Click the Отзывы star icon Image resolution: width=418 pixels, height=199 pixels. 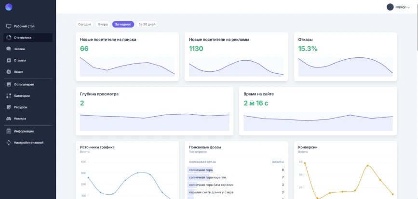click(9, 61)
